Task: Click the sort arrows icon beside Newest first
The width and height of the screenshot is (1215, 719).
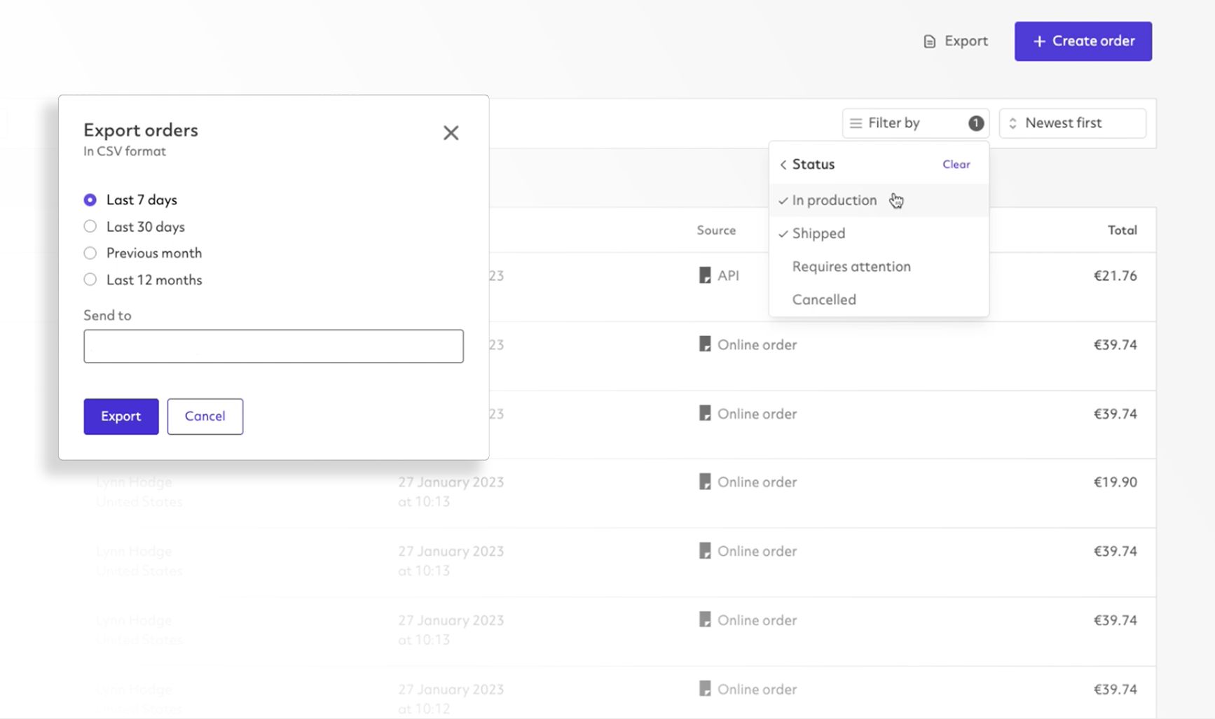Action: click(x=1012, y=123)
